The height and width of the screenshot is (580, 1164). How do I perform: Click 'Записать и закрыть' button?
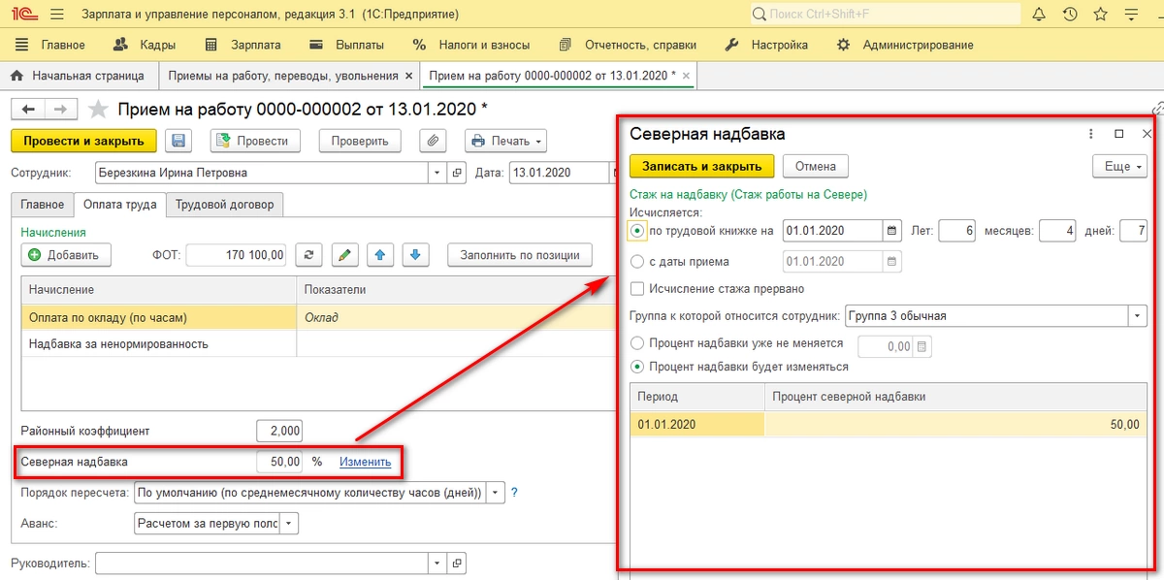pos(701,166)
